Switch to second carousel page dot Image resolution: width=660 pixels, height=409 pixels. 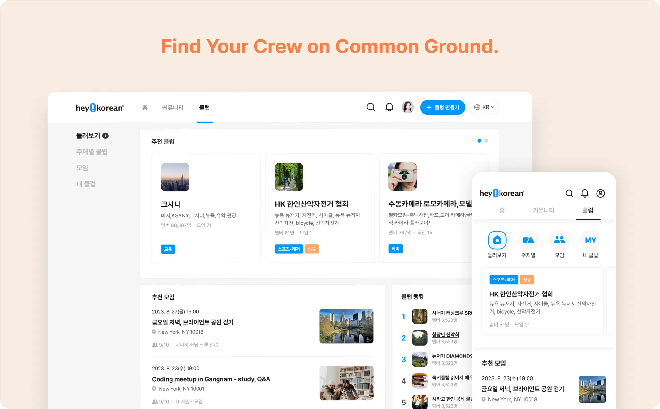click(486, 141)
